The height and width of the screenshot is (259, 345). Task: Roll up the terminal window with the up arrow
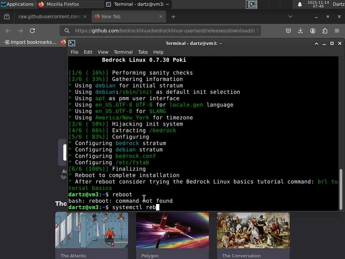316,44
